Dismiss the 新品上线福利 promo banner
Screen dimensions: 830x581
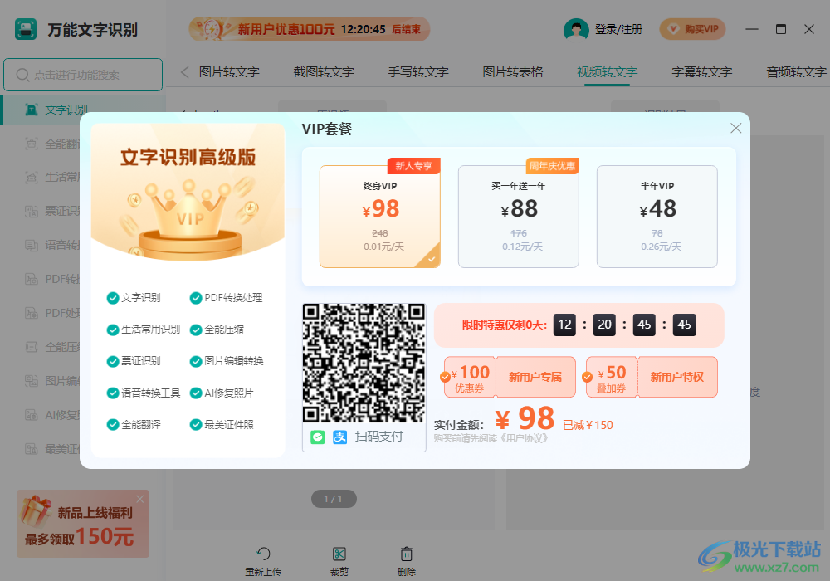pos(139,499)
